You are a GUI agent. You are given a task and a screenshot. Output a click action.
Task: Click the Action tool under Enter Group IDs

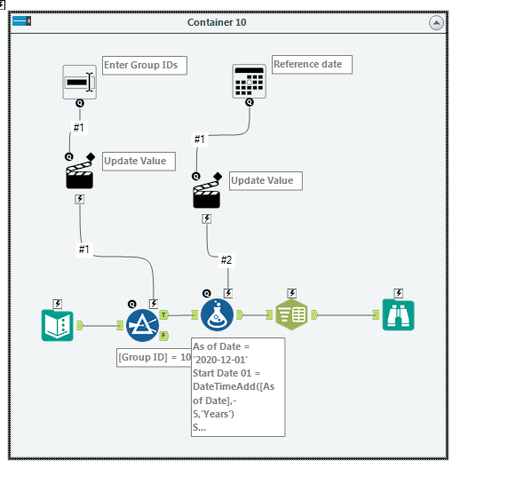[x=80, y=175]
